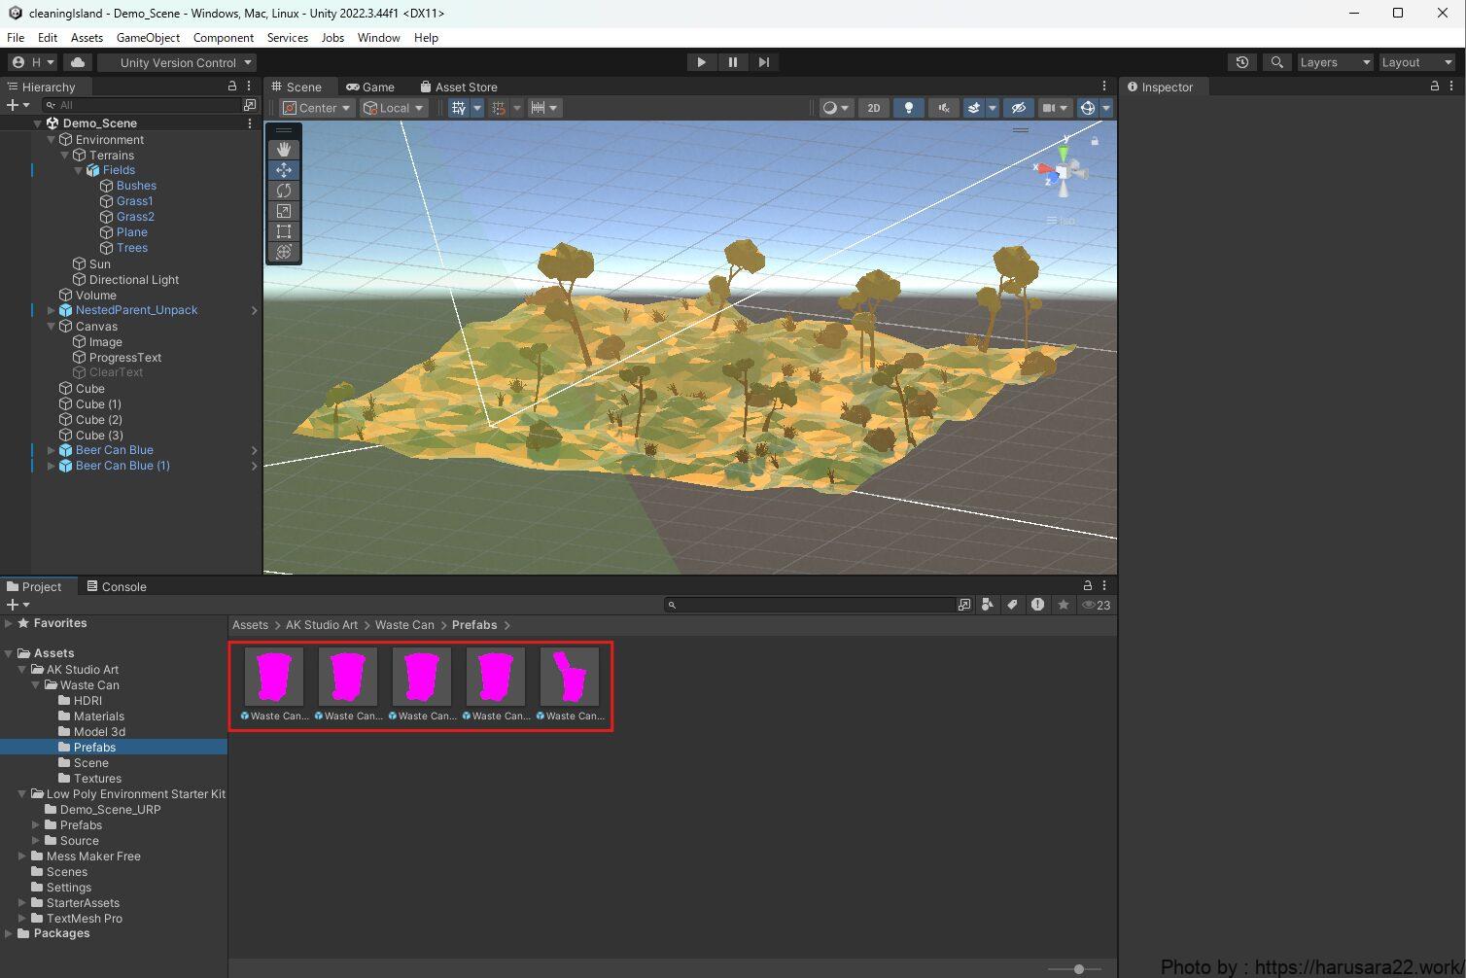Open the GameObject menu
This screenshot has height=978, width=1466.
pyautogui.click(x=148, y=38)
